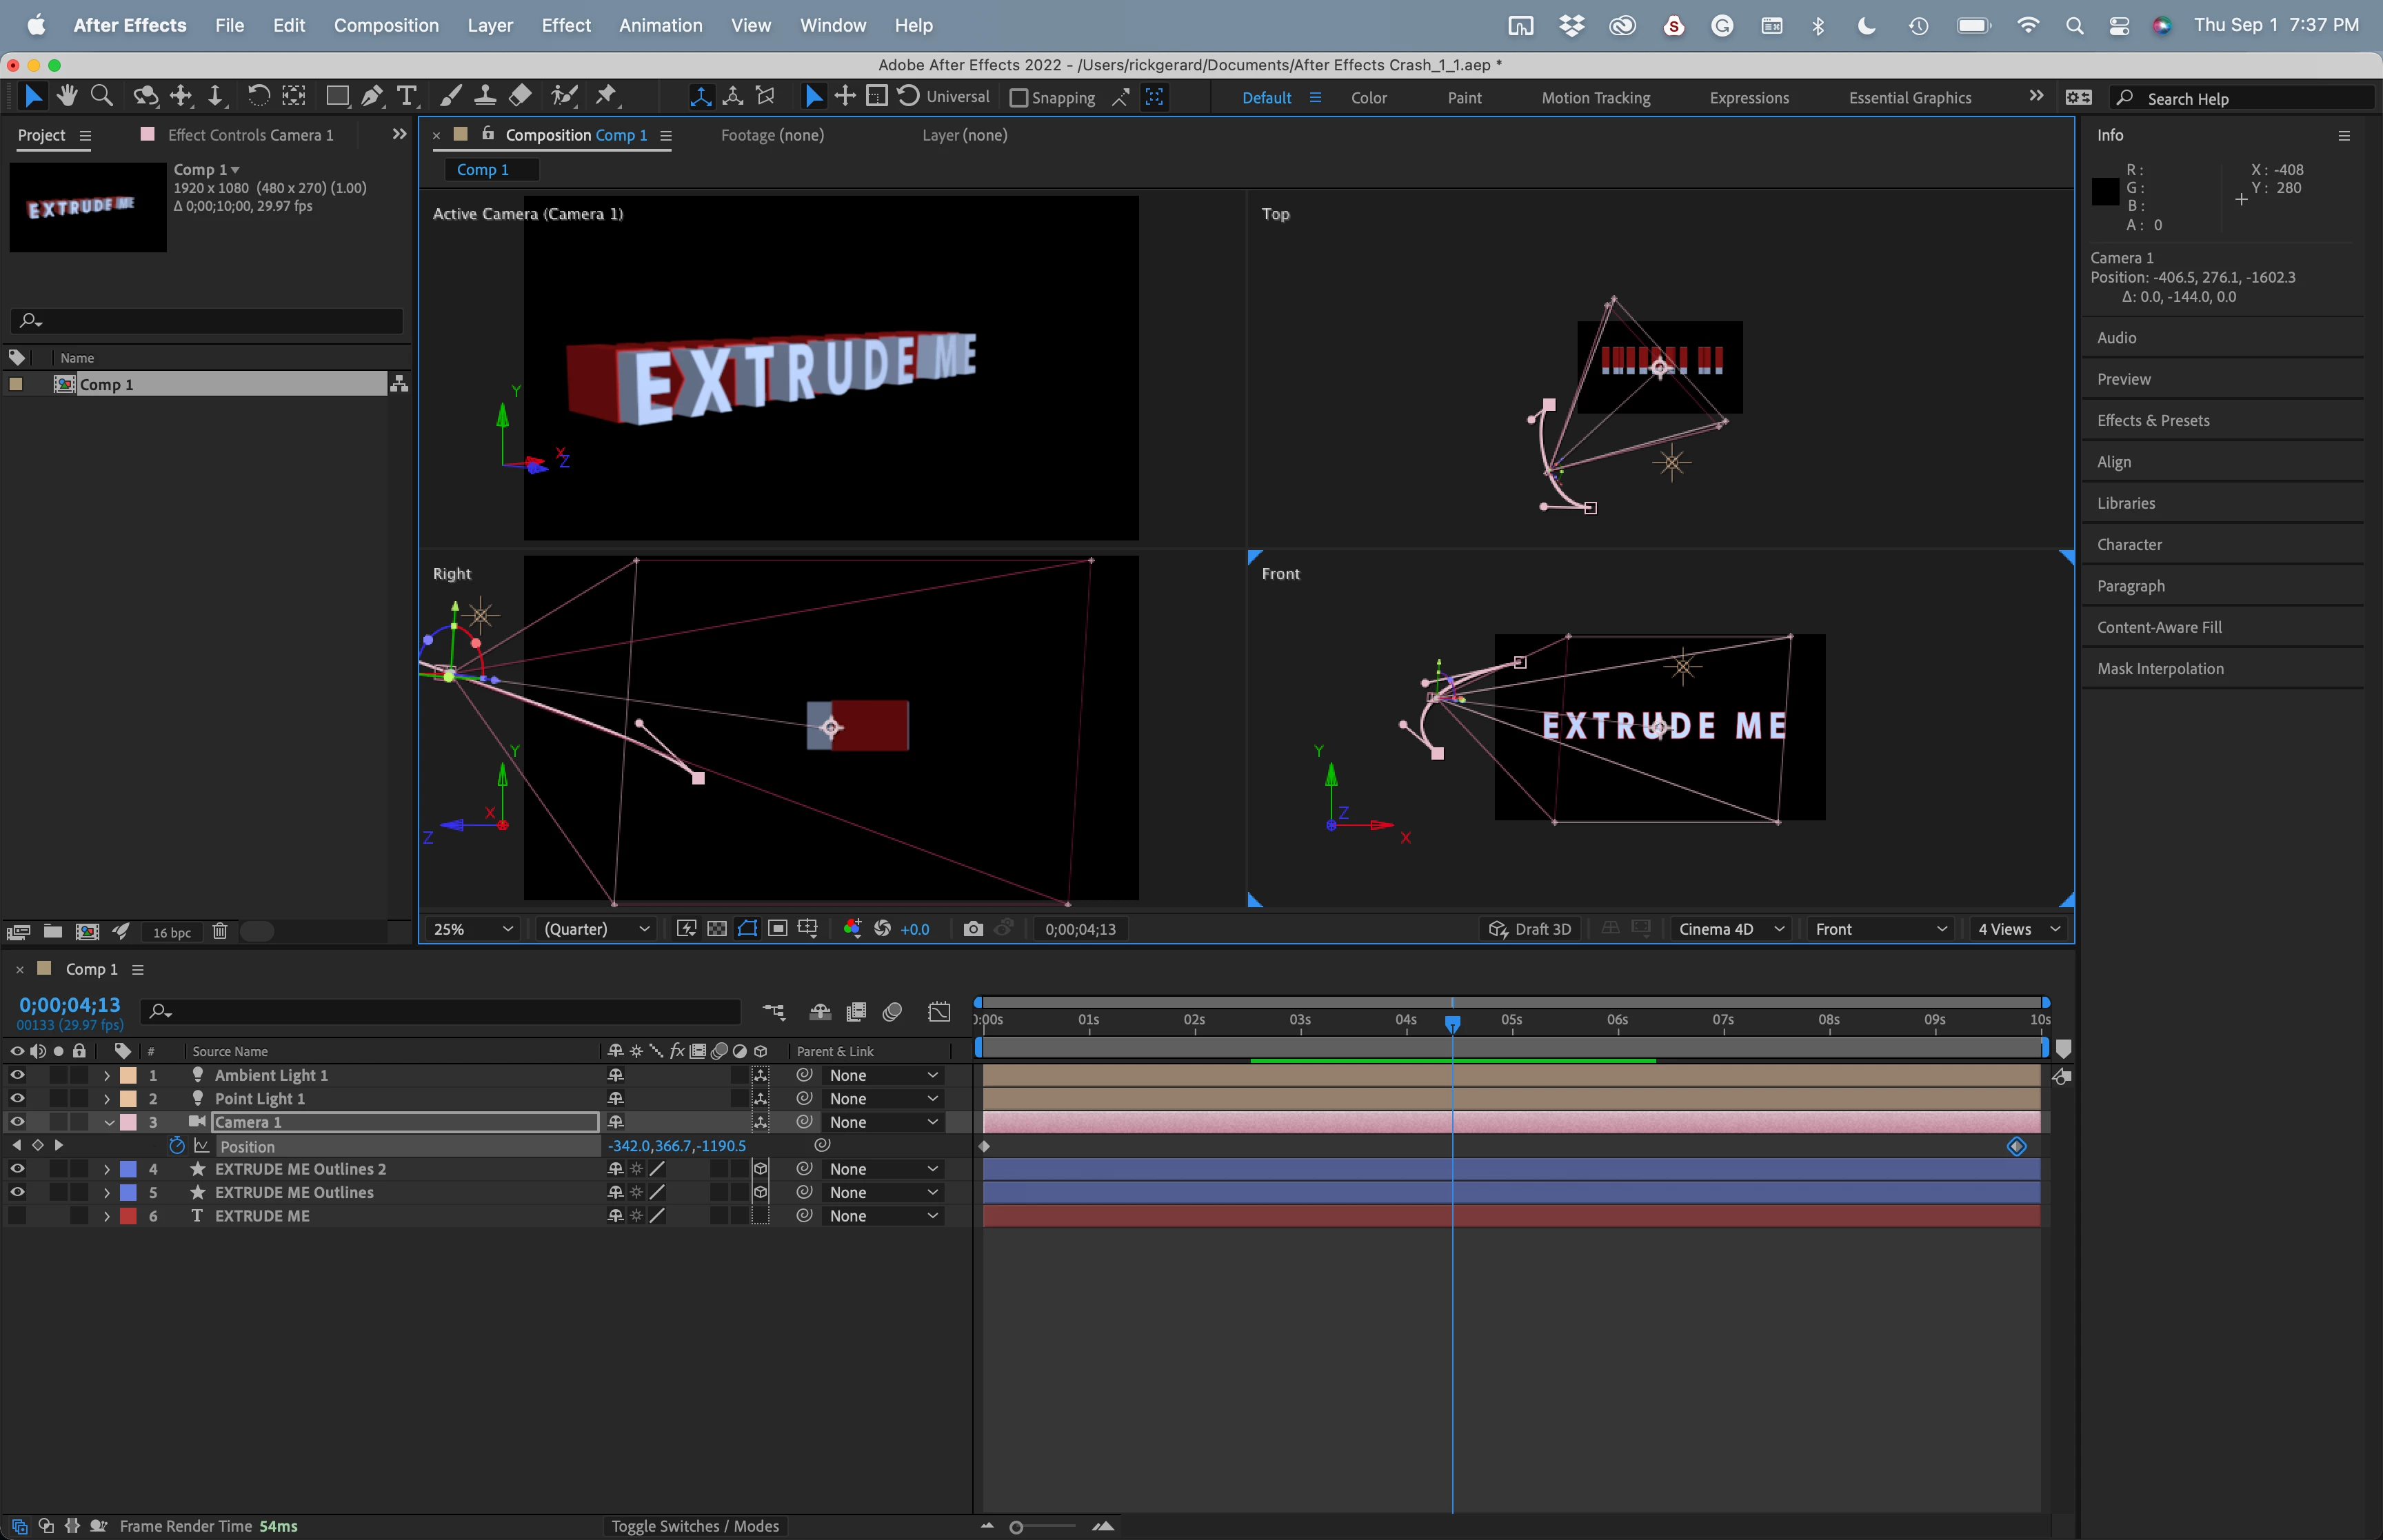Click the pink Camera 1 label color swatch
The width and height of the screenshot is (2383, 1540).
coord(128,1122)
